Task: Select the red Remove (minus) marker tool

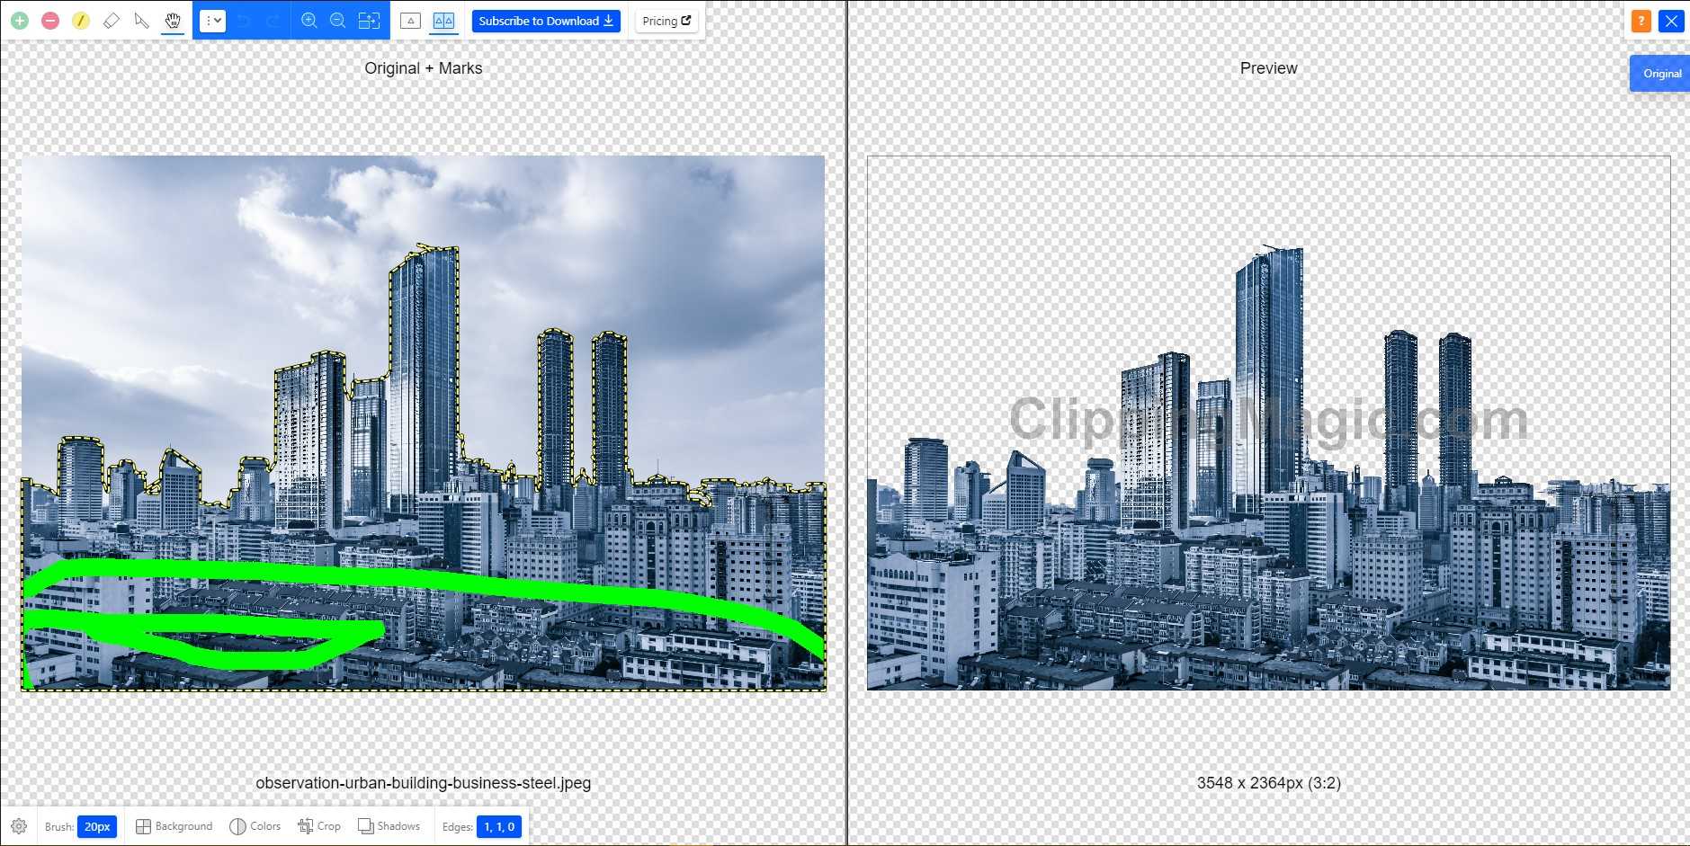Action: 50,21
